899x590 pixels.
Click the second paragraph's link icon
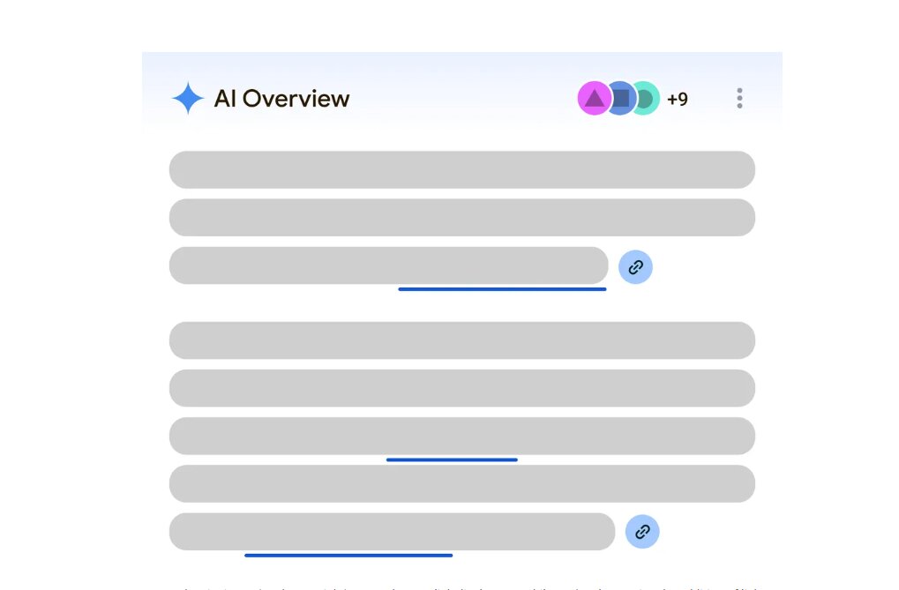tap(642, 532)
